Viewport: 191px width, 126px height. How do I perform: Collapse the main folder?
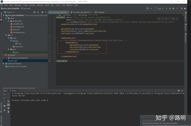8,38
